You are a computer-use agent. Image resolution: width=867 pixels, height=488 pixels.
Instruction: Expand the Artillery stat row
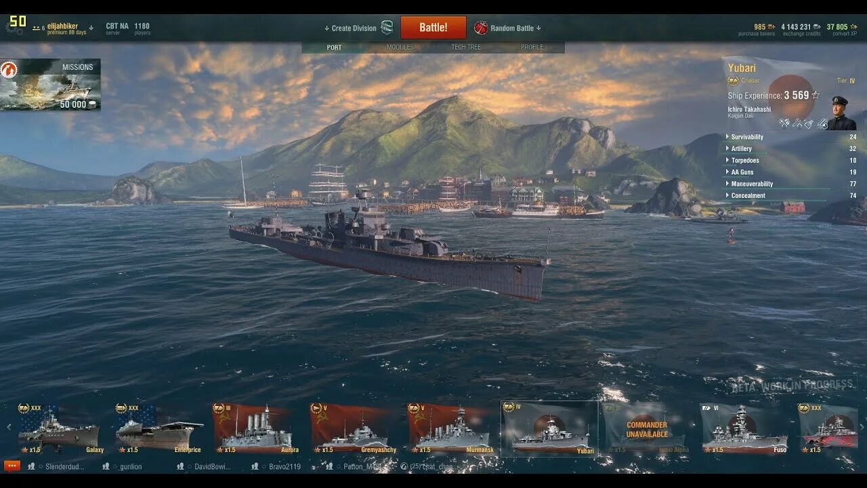tap(791, 148)
